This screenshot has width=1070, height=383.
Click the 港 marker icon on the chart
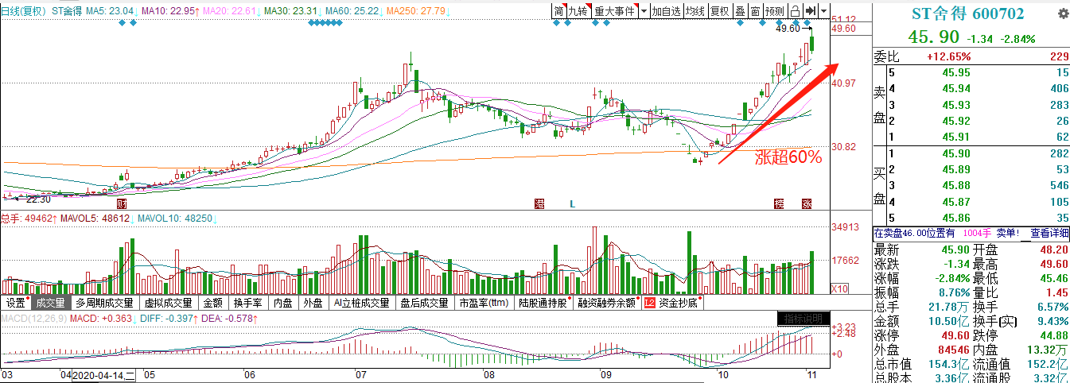539,204
